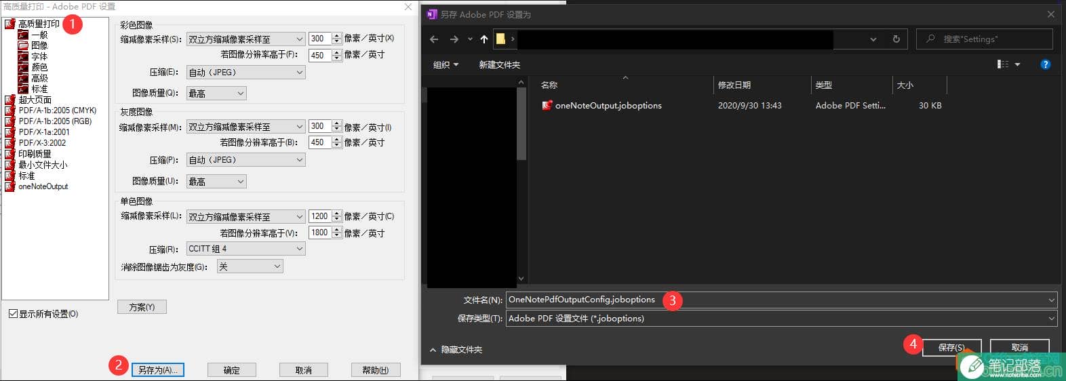Expand the address bar history dropdown
The height and width of the screenshot is (381, 1066).
(x=873, y=39)
